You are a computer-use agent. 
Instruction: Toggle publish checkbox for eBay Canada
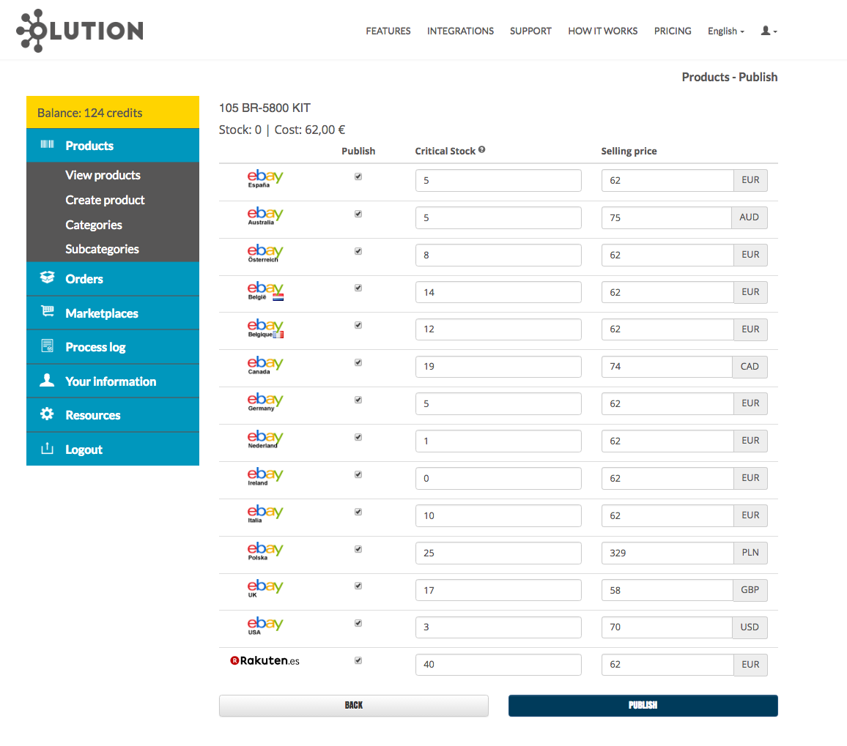358,362
